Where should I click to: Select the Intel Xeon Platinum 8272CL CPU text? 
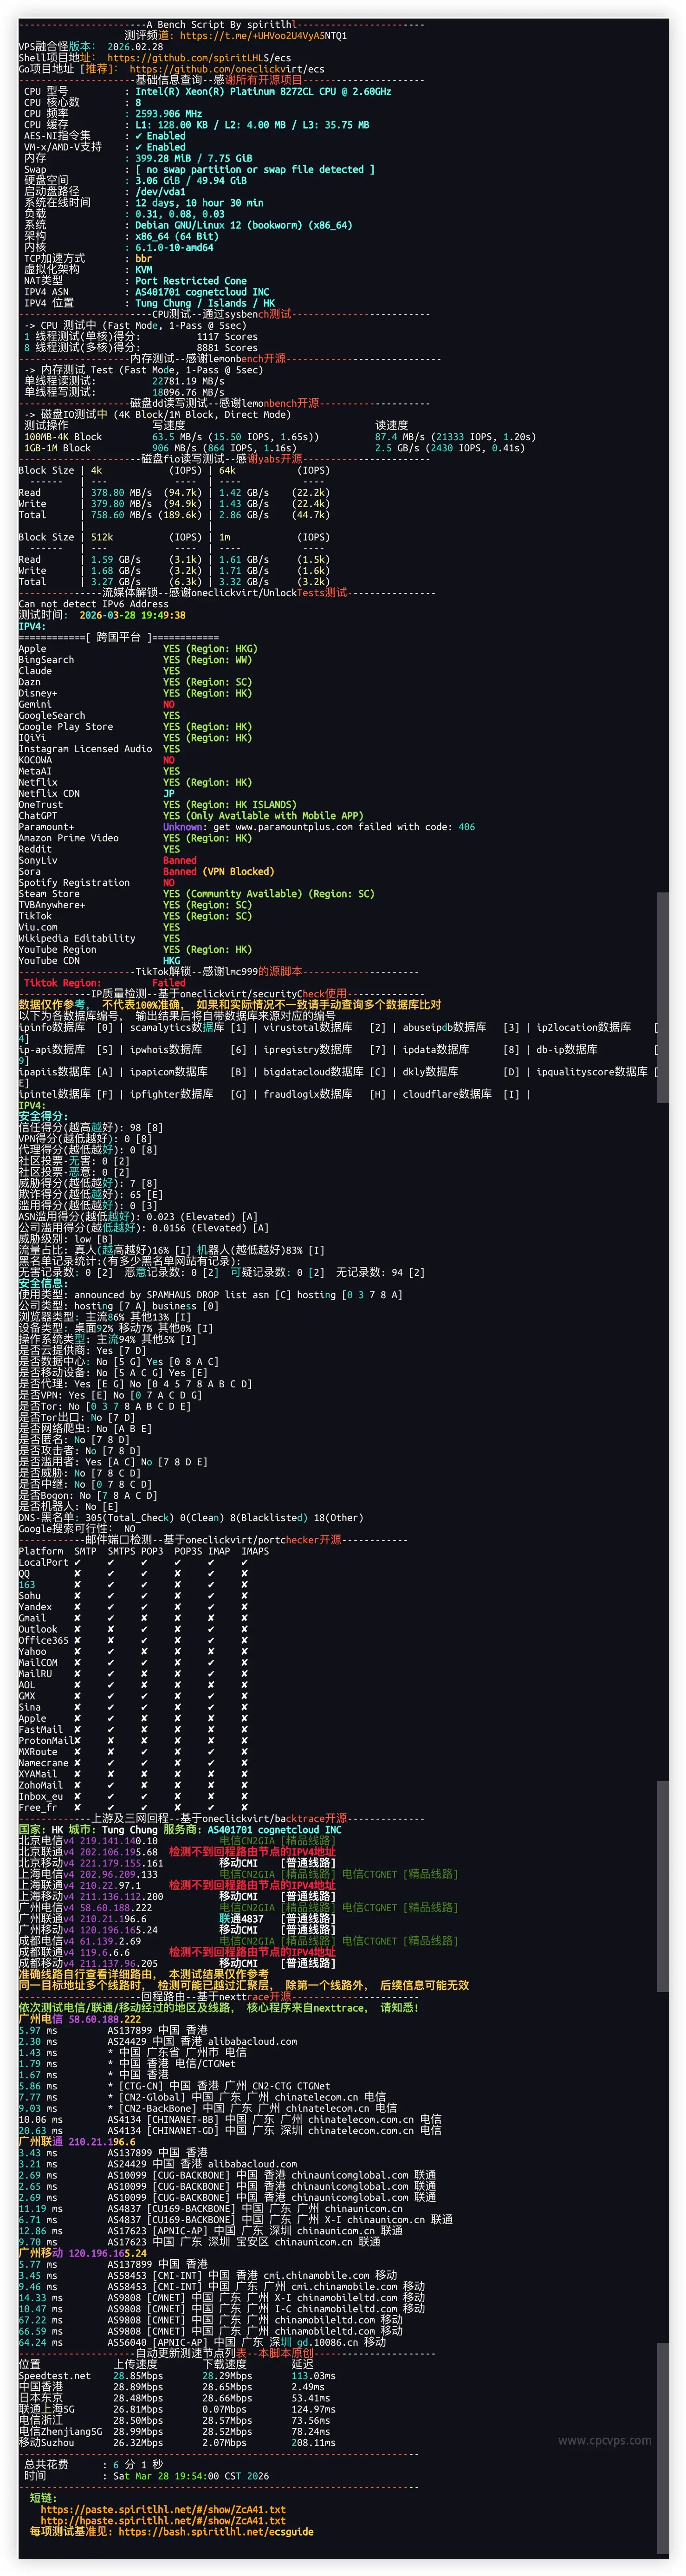coord(263,91)
